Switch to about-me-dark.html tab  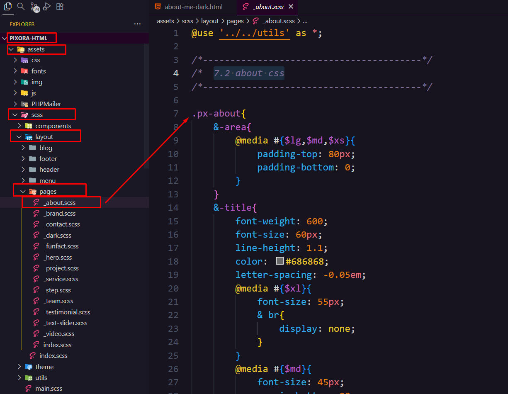point(193,7)
